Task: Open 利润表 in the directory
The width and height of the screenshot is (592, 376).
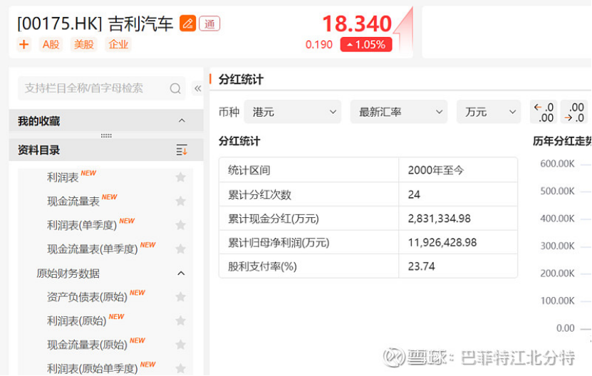Action: click(63, 177)
